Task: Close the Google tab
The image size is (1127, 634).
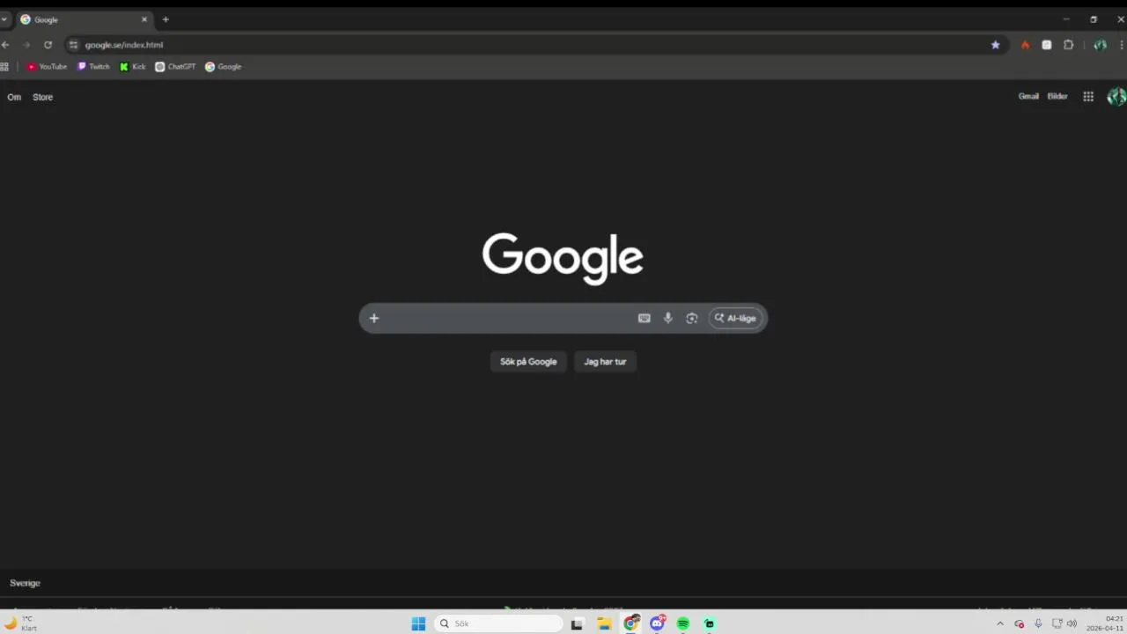Action: coord(144,19)
